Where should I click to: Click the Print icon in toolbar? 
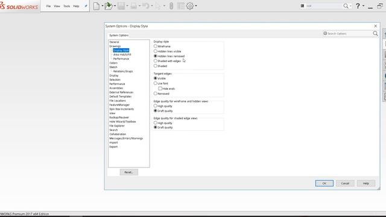coord(134,6)
